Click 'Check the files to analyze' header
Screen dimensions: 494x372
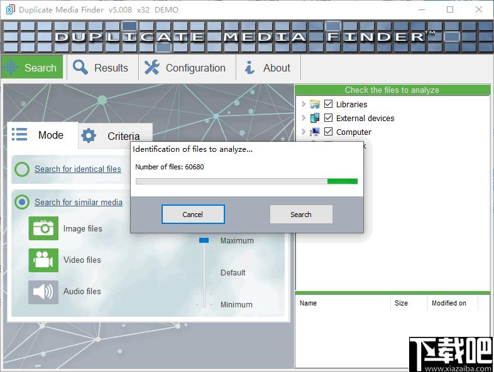click(392, 90)
